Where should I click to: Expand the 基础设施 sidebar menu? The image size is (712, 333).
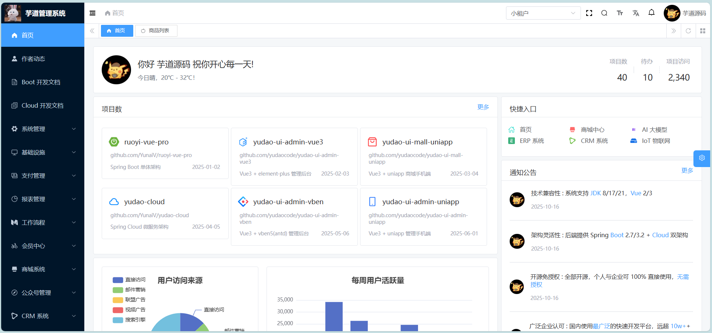[43, 152]
